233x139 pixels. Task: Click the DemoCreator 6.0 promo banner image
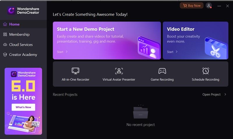[23, 122]
